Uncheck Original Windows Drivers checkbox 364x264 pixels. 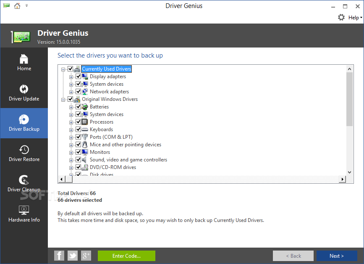(x=71, y=99)
